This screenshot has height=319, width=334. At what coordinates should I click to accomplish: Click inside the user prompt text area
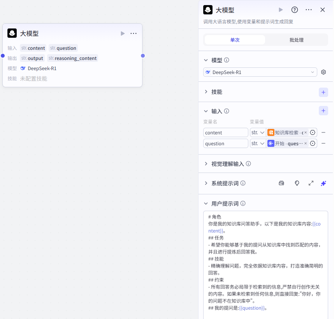pyautogui.click(x=265, y=264)
